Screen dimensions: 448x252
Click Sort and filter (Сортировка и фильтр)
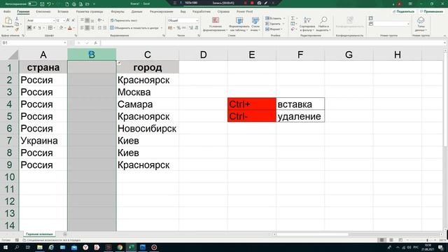(x=307, y=24)
